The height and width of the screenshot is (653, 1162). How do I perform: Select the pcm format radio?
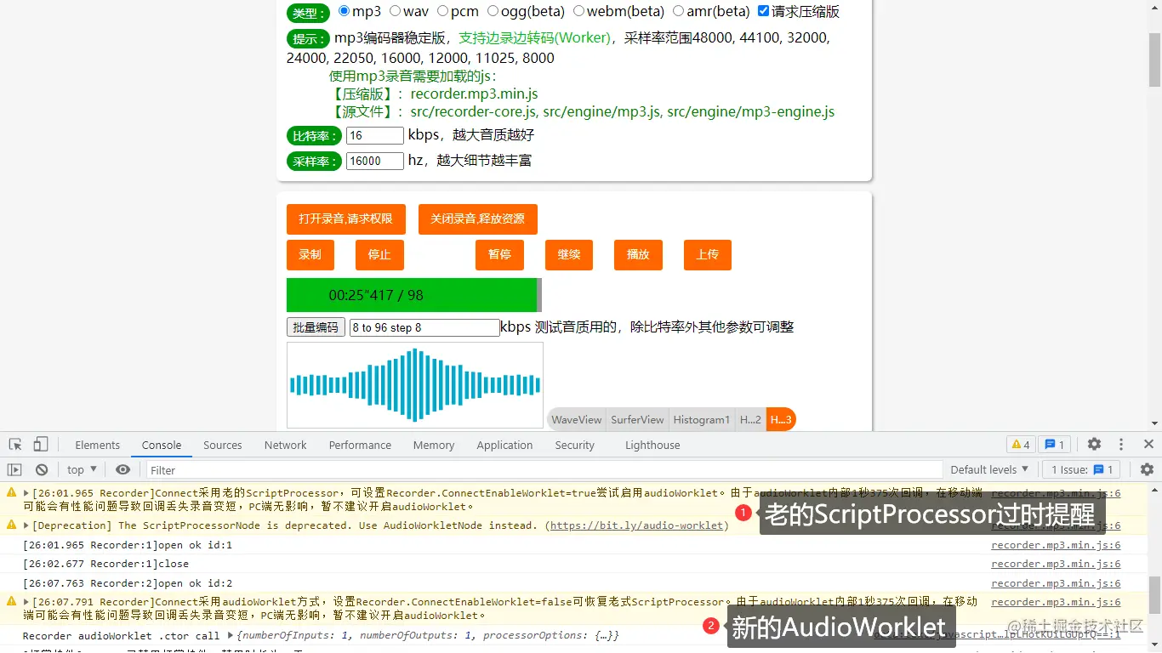point(442,11)
